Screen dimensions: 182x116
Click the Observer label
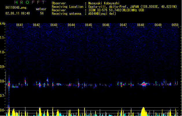click(59, 3)
